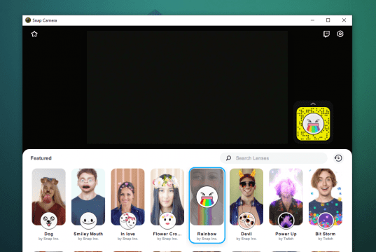Open the Twitch chat icon
The width and height of the screenshot is (376, 252).
(326, 34)
